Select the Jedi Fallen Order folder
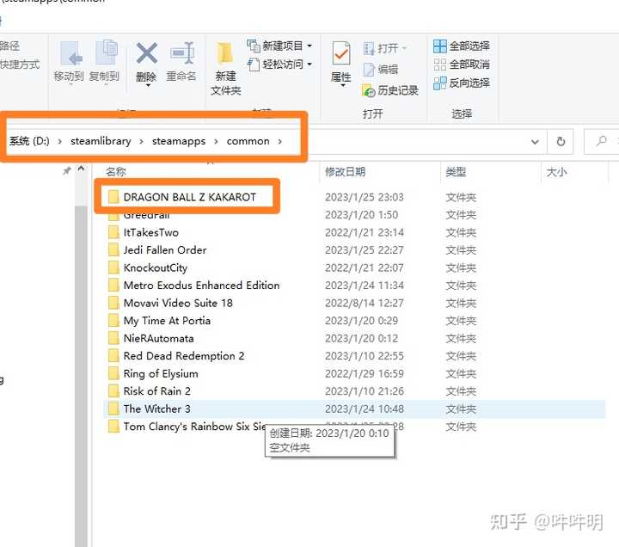Screen dimensions: 619x547 165,250
